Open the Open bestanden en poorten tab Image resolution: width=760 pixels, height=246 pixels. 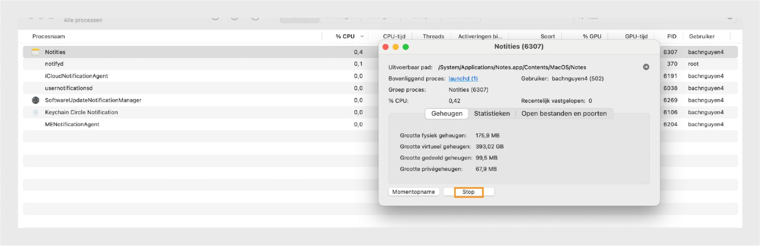pos(564,114)
